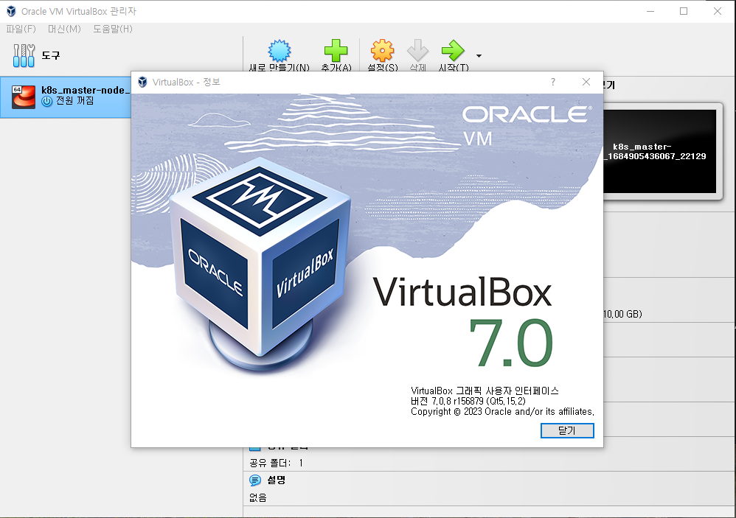Click the VirtualBox logo in the main title bar
736x518 pixels.
11,11
